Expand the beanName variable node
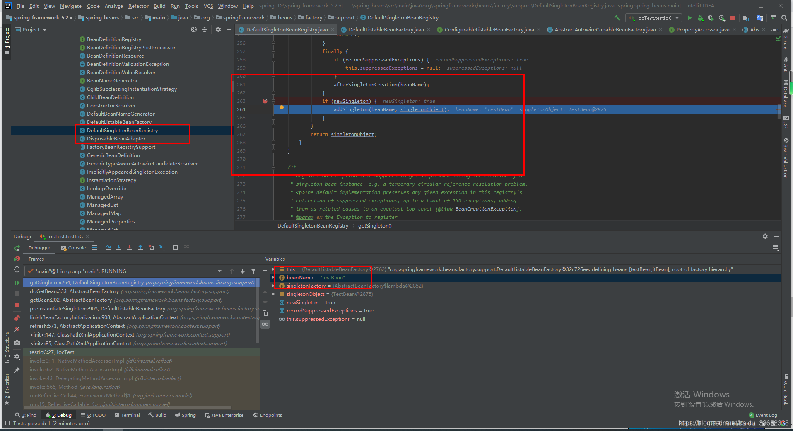The width and height of the screenshot is (793, 431). 273,278
